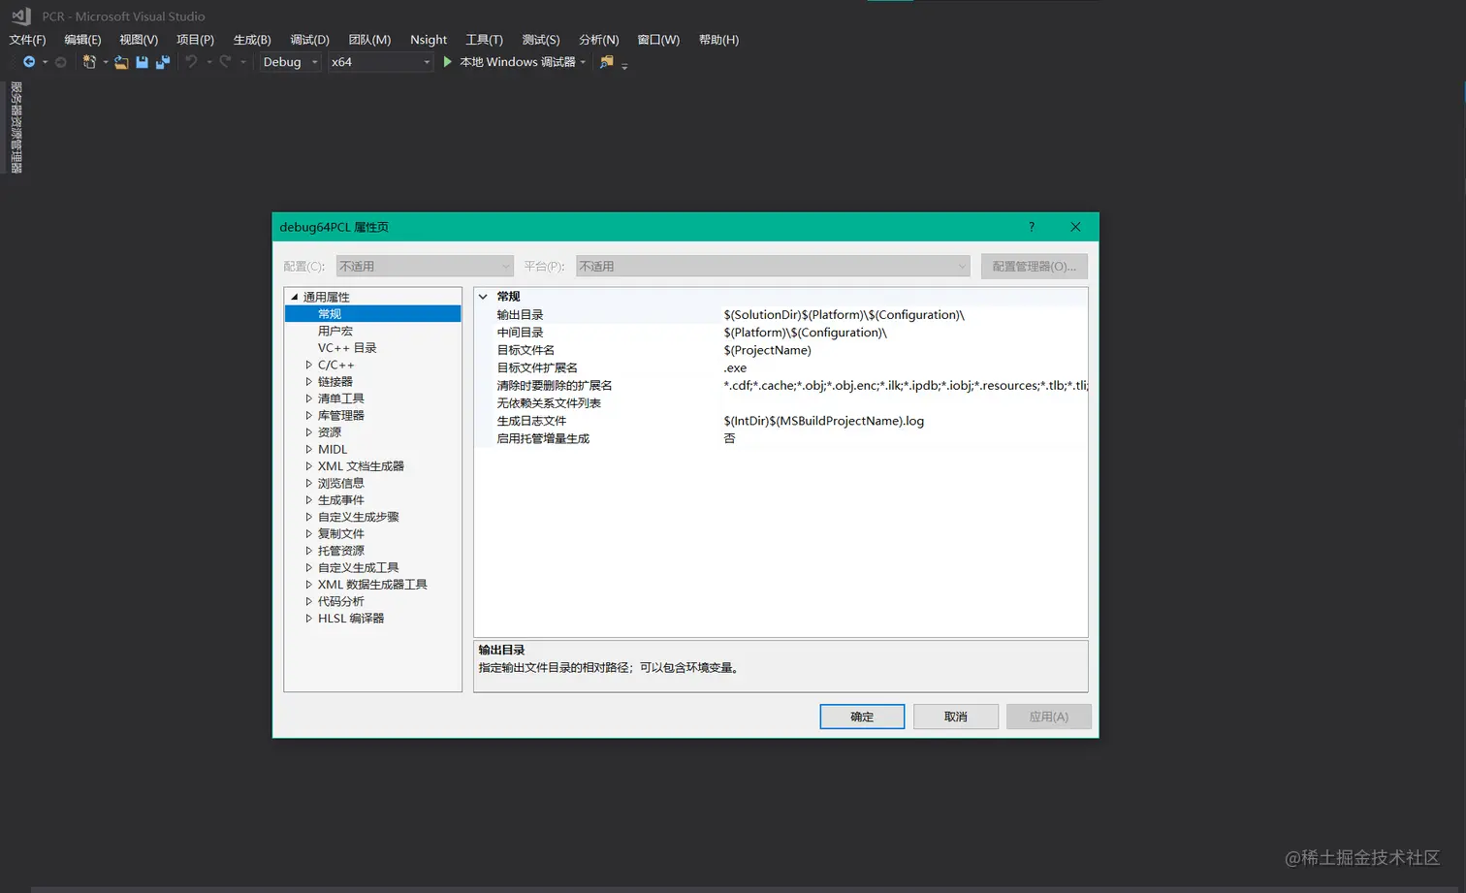Select the 无依赖关系文件列表 property row
The image size is (1466, 893).
[781, 403]
